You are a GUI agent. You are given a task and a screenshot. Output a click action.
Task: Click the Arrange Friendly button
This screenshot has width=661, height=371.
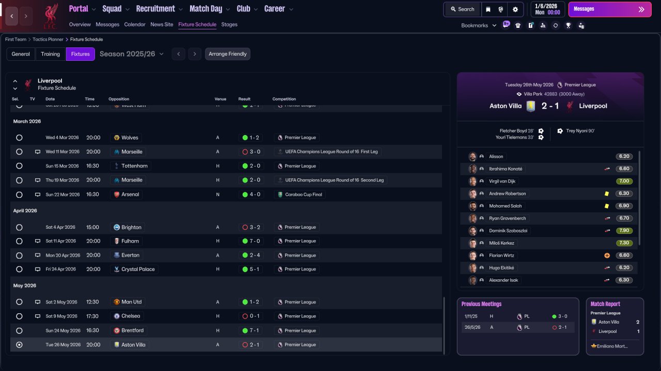228,54
